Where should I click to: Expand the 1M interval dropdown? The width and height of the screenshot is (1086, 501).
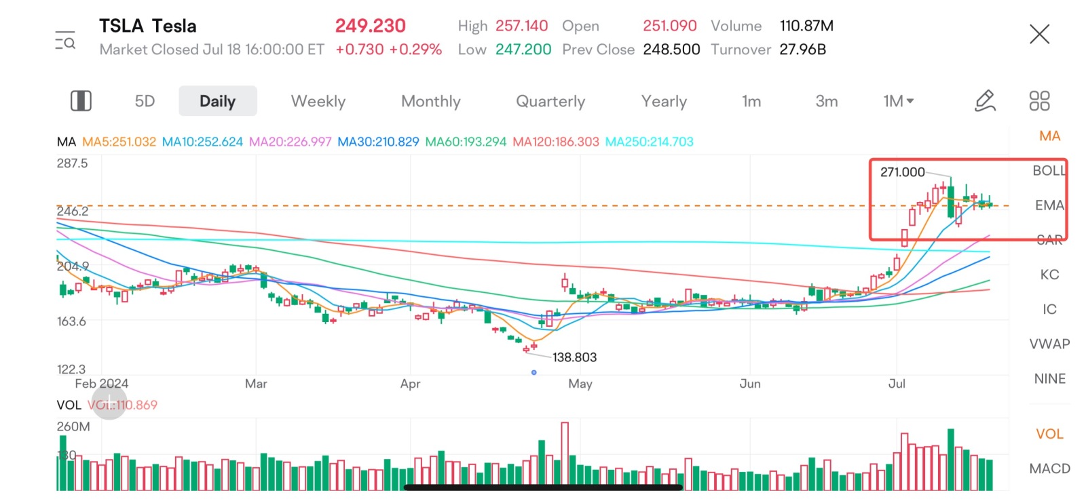click(899, 101)
